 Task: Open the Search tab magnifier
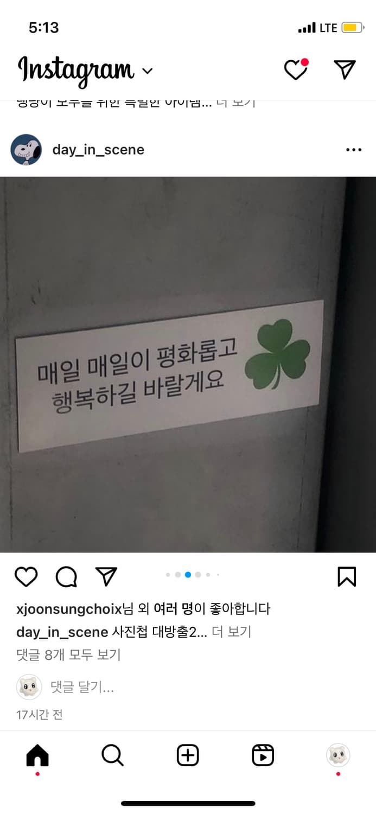[113, 755]
